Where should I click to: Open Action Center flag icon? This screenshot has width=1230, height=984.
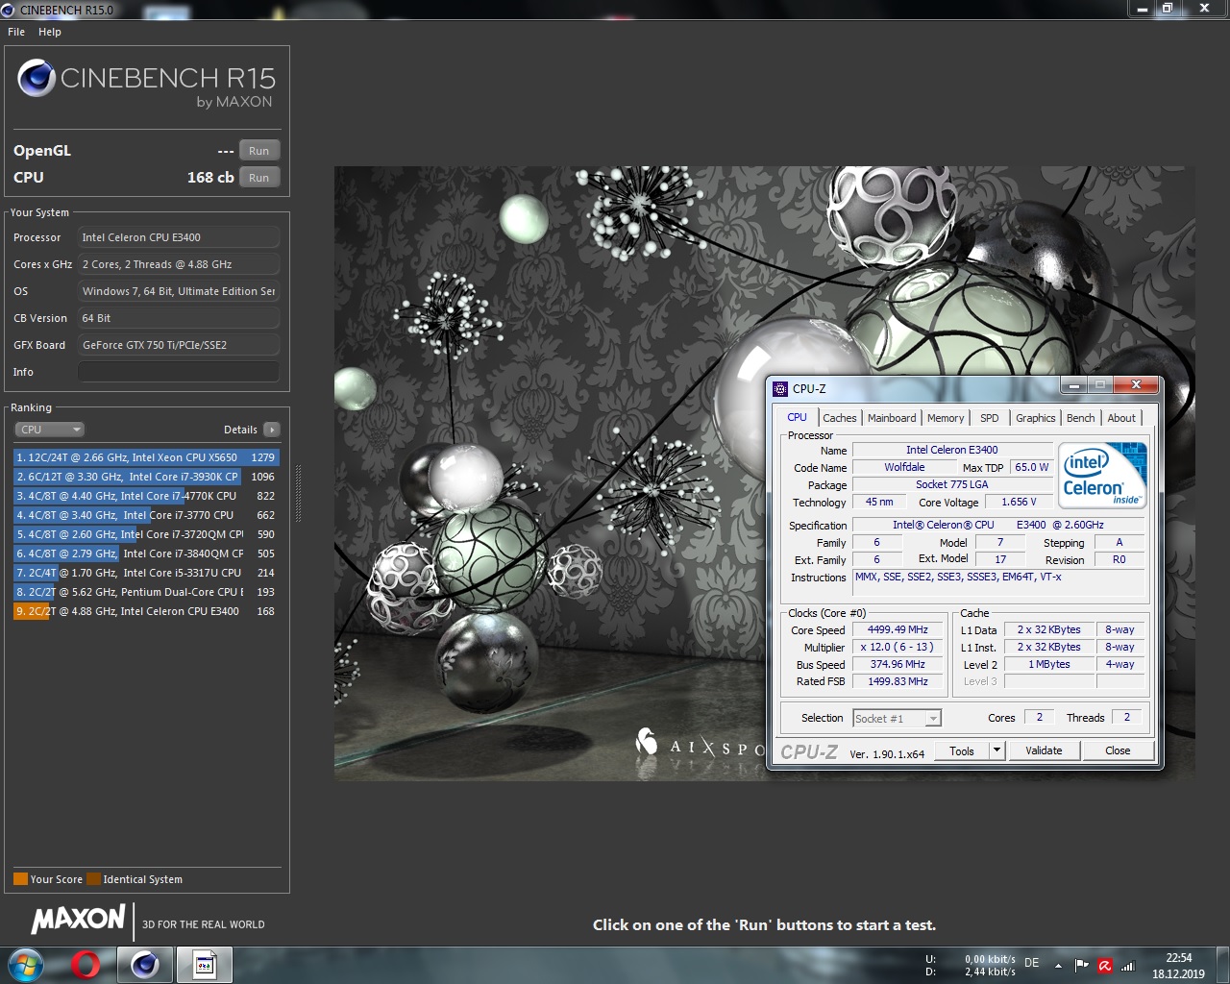click(1082, 965)
